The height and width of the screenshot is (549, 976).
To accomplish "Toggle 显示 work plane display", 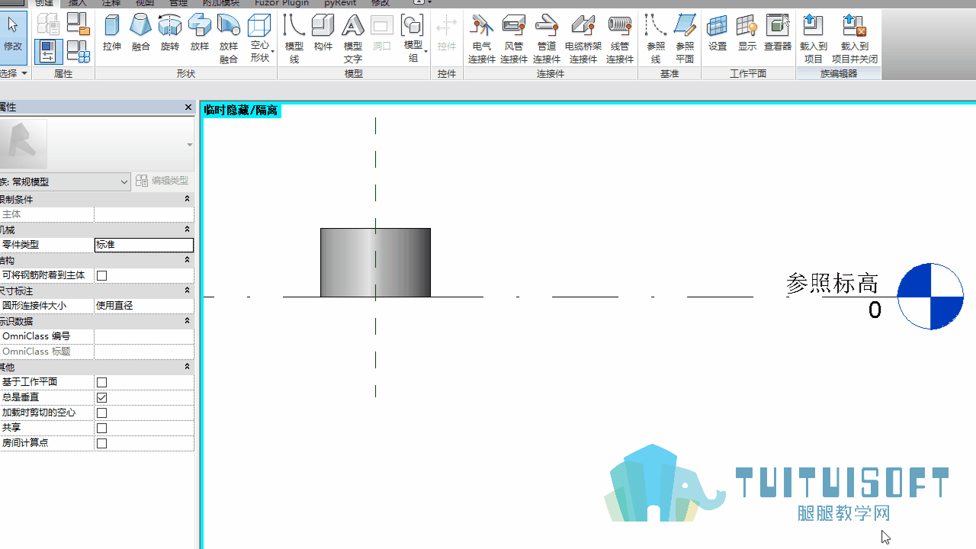I will coord(747,33).
